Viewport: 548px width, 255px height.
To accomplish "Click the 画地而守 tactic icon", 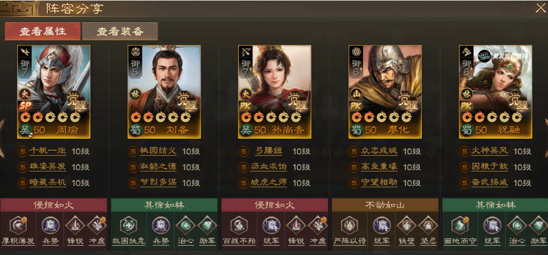I will point(459,225).
